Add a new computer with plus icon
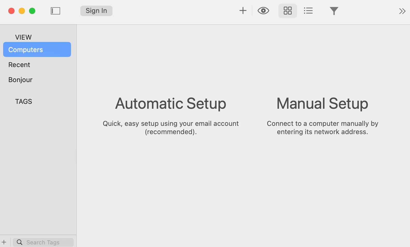Image resolution: width=410 pixels, height=247 pixels. 243,11
